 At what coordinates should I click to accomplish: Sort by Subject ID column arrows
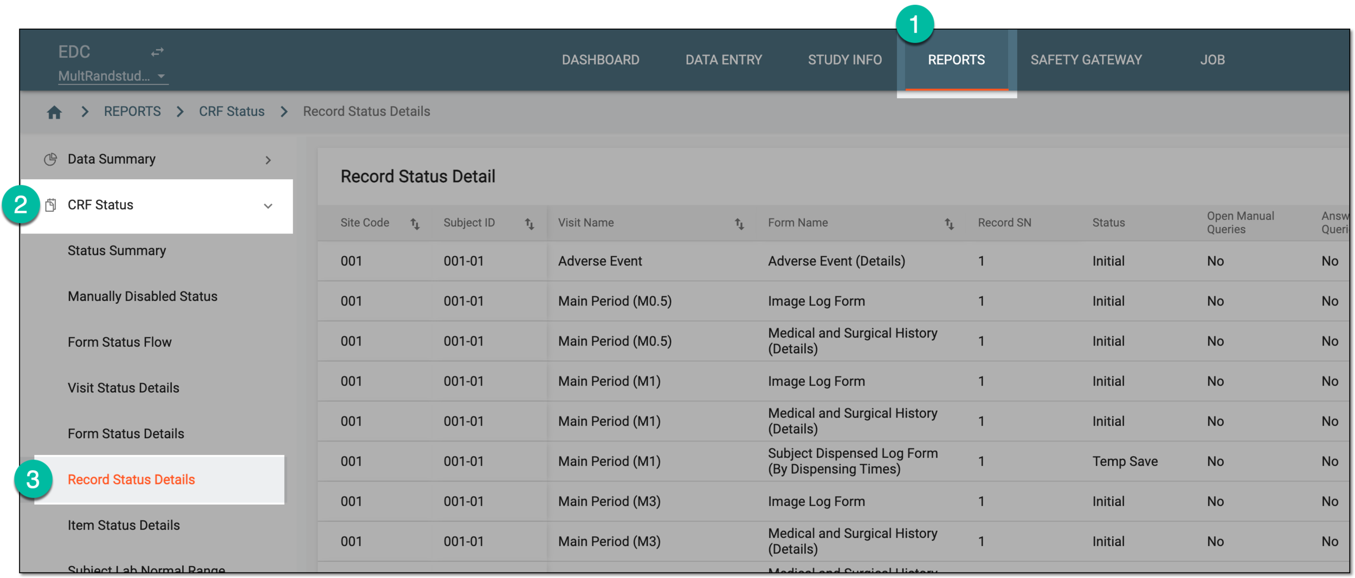pos(530,224)
